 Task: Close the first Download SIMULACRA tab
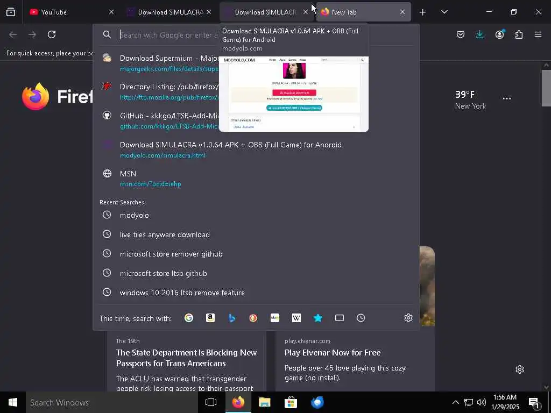pyautogui.click(x=209, y=12)
